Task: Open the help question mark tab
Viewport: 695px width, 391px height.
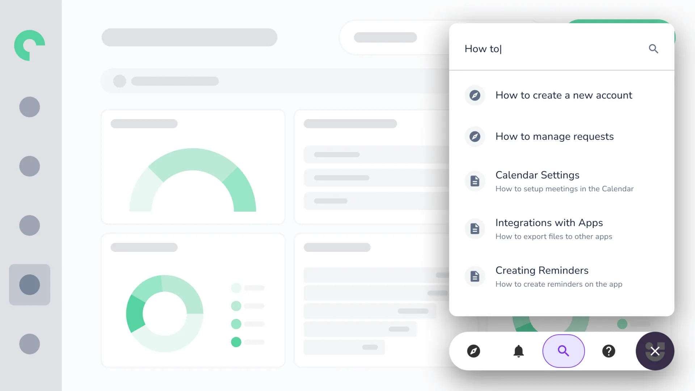Action: [608, 351]
